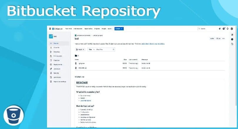Click the Last commit column header
Screen dimensions: 238x129
(133, 59)
